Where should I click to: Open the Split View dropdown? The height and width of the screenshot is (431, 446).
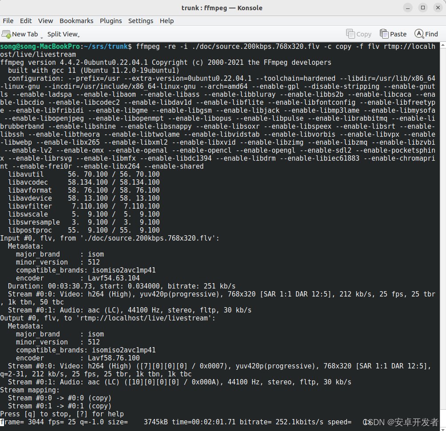tap(63, 34)
